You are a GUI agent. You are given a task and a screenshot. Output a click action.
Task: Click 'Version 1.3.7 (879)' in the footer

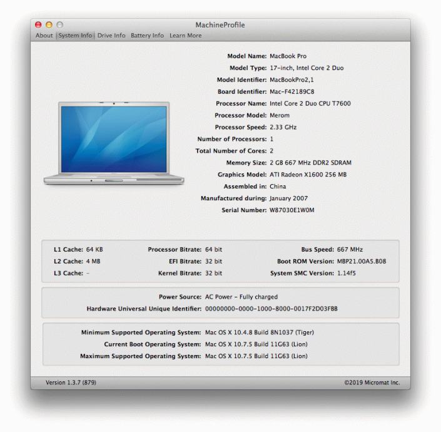[x=71, y=383]
